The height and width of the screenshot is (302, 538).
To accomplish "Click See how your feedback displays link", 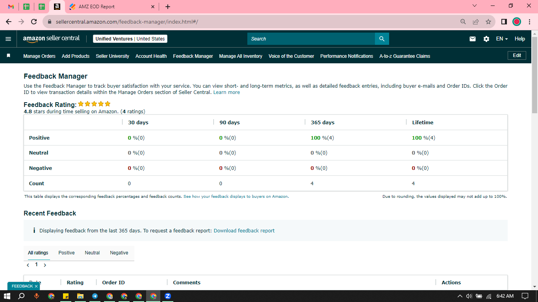I will pyautogui.click(x=236, y=197).
